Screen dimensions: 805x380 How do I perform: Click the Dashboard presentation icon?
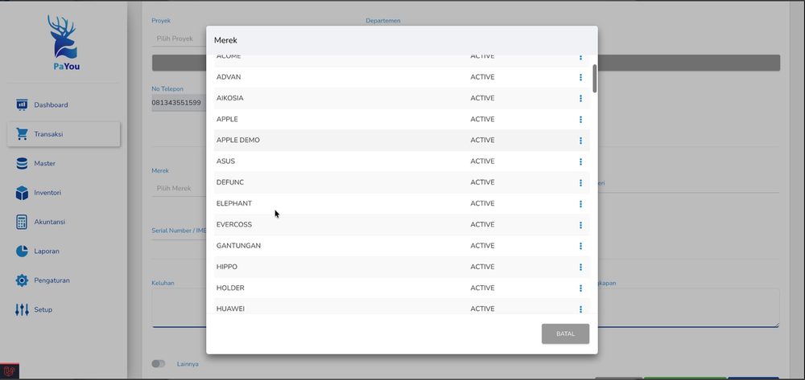[22, 105]
